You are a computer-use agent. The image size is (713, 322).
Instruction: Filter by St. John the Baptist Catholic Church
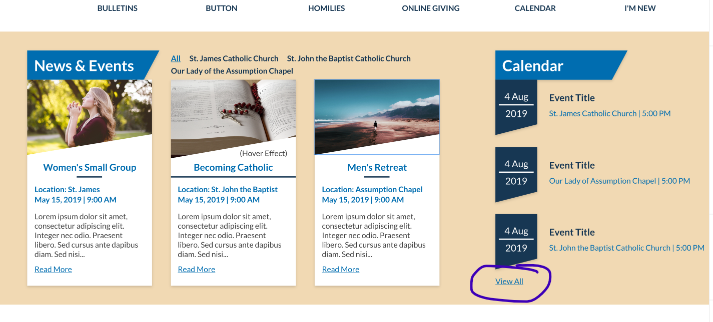[349, 58]
